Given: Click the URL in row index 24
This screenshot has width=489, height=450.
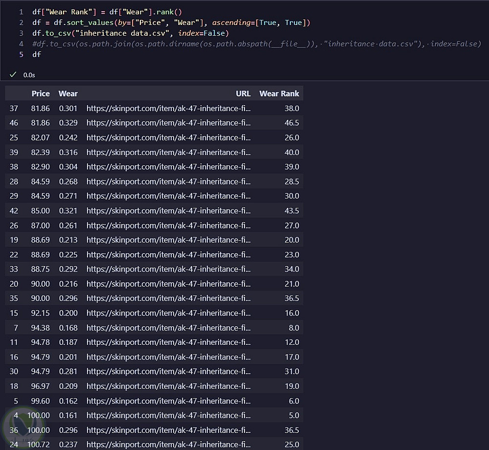Looking at the screenshot, I should click(x=168, y=445).
